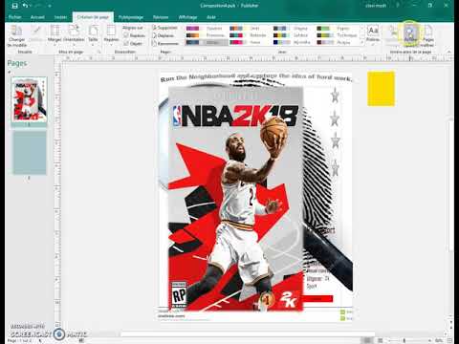Image resolution: width=459 pixels, height=344 pixels.
Task: Expand the color schemes gallery
Action: coord(361,43)
